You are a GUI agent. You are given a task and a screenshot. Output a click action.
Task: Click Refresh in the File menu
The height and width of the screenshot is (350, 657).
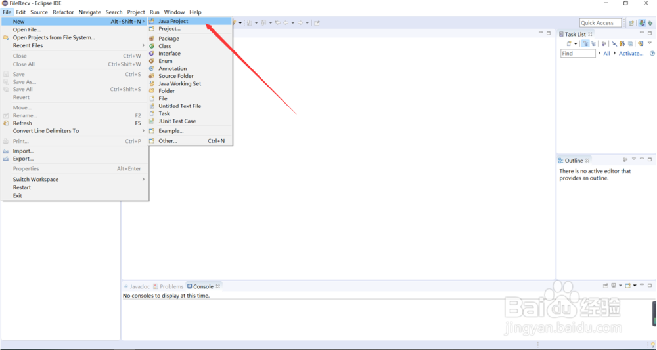[x=75, y=123]
